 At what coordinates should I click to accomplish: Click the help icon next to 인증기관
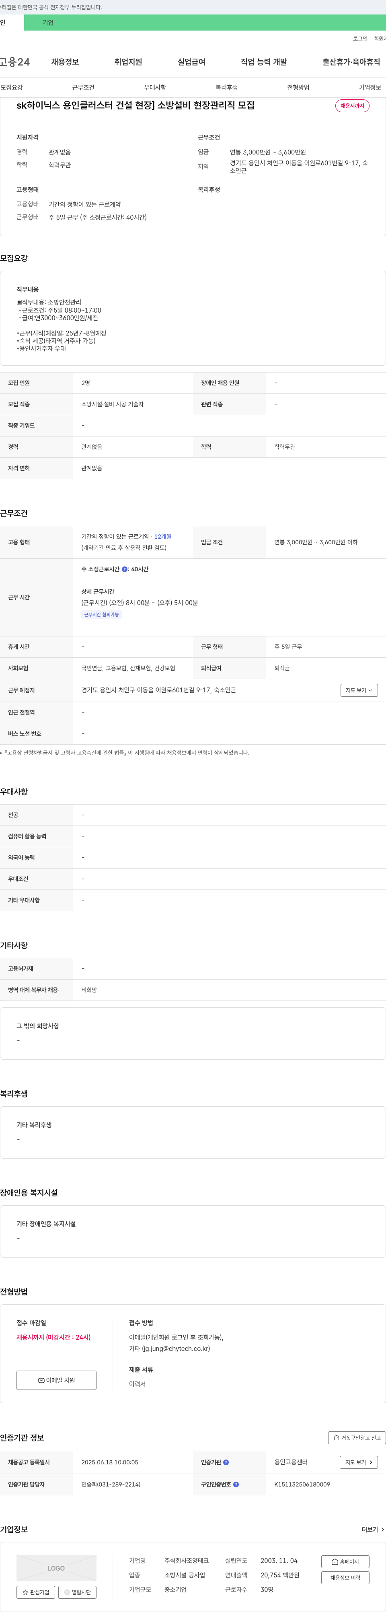[226, 1462]
